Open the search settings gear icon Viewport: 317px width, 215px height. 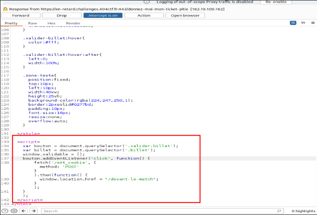[14, 211]
